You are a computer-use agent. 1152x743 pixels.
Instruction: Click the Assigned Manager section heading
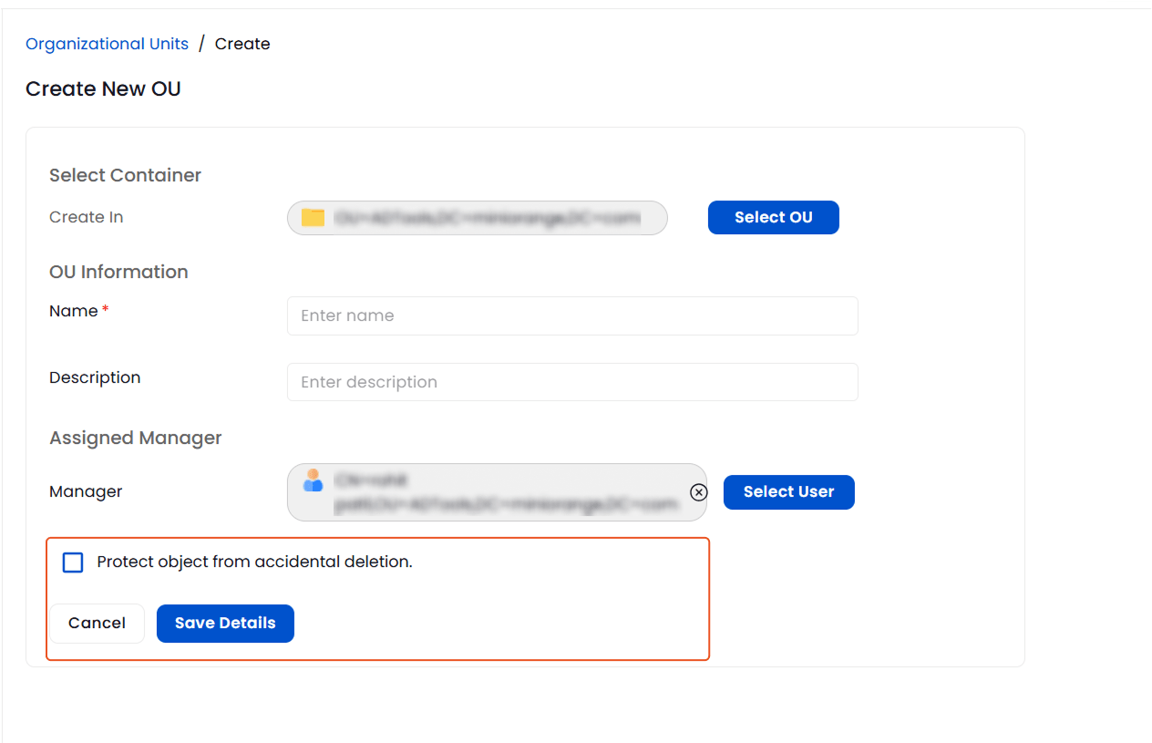pos(135,438)
